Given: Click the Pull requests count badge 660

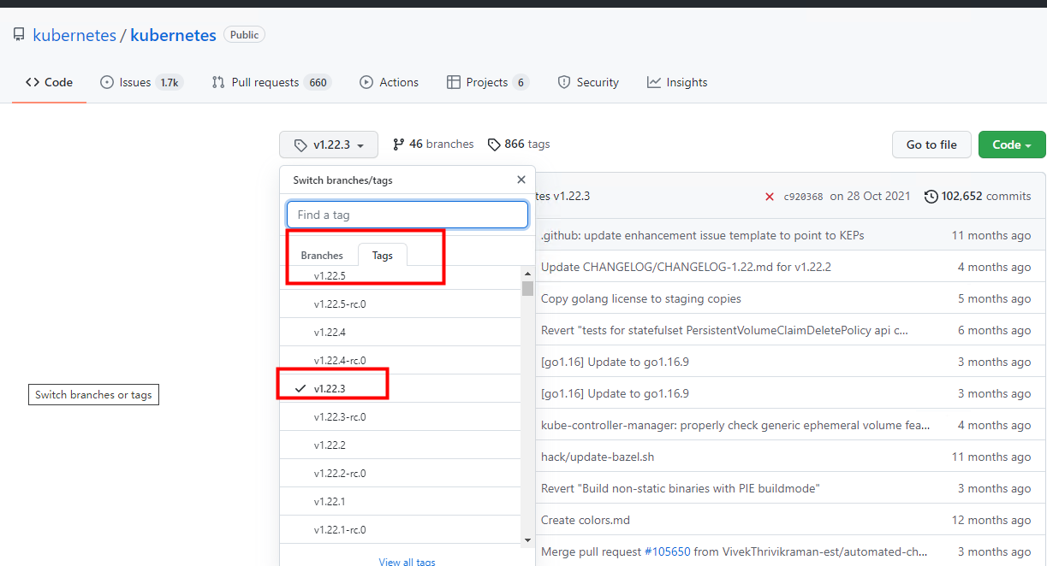Looking at the screenshot, I should point(318,83).
